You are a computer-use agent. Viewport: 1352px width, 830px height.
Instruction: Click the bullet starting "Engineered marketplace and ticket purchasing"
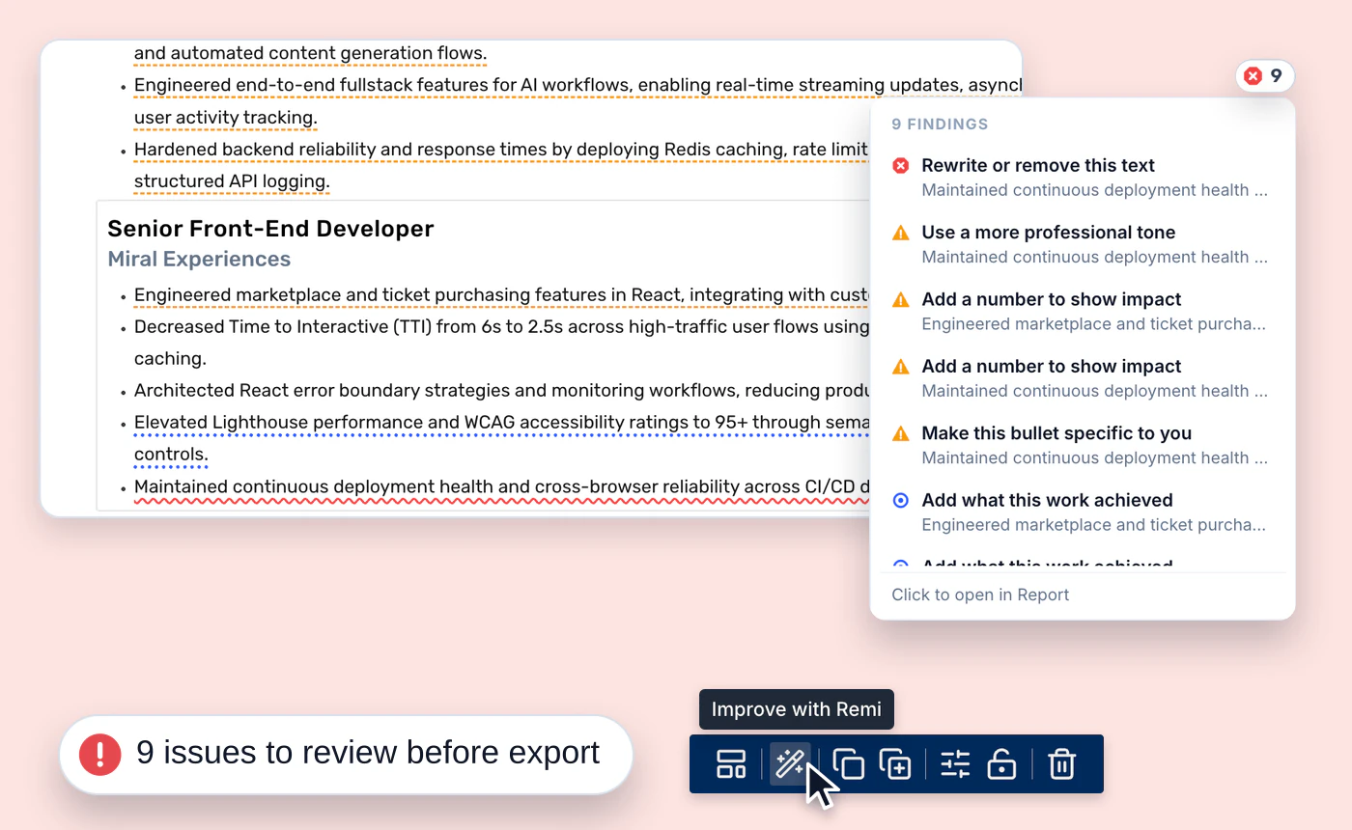pyautogui.click(x=502, y=295)
